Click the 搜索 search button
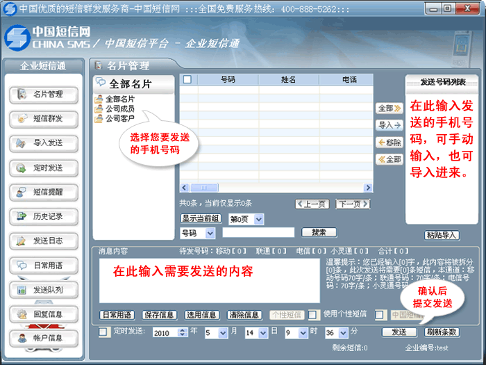 (319, 232)
